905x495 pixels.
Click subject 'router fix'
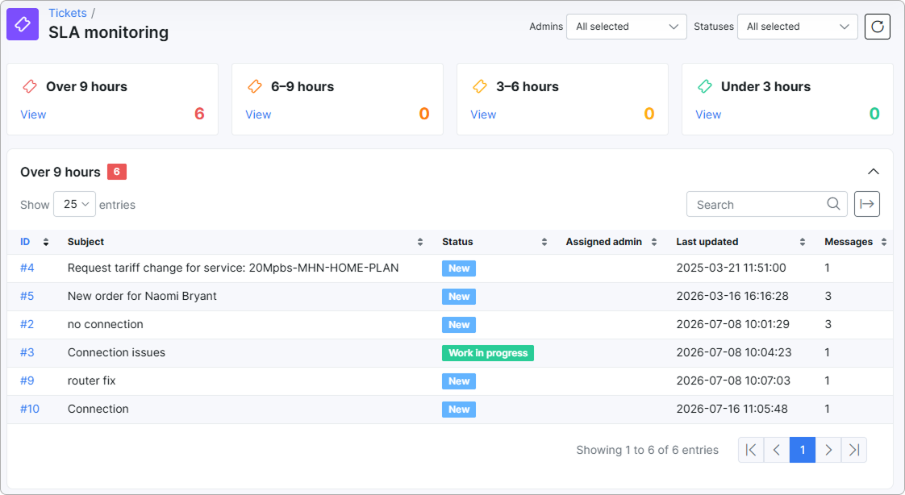(x=91, y=381)
